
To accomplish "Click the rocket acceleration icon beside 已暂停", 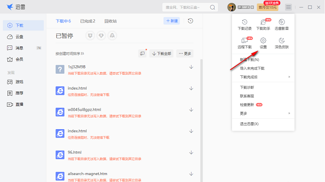I will point(112,36).
